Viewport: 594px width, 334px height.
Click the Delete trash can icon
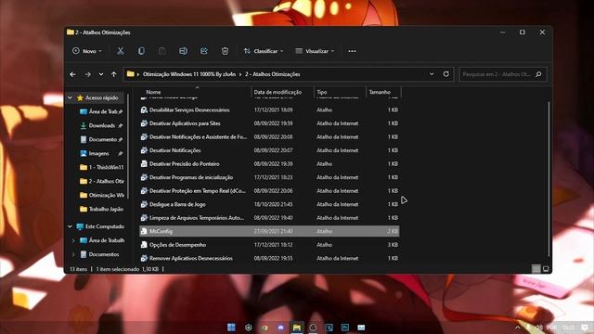coord(225,51)
